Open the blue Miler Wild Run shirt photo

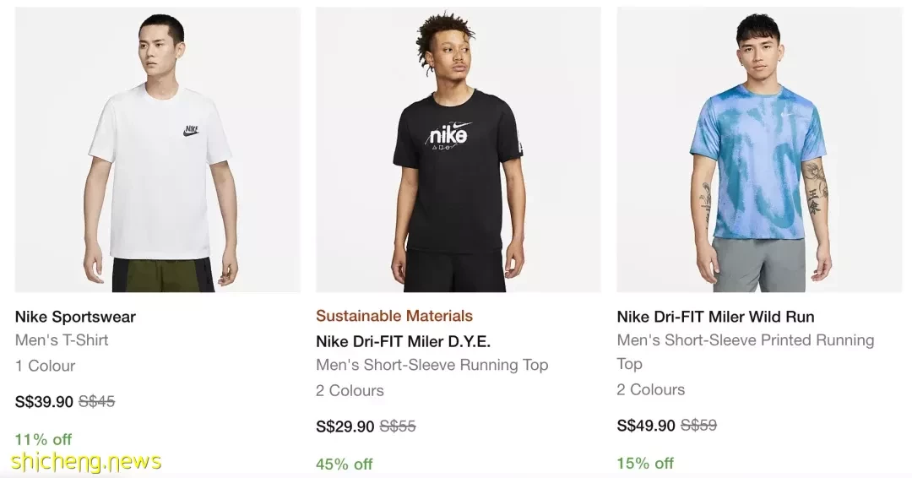tap(759, 149)
